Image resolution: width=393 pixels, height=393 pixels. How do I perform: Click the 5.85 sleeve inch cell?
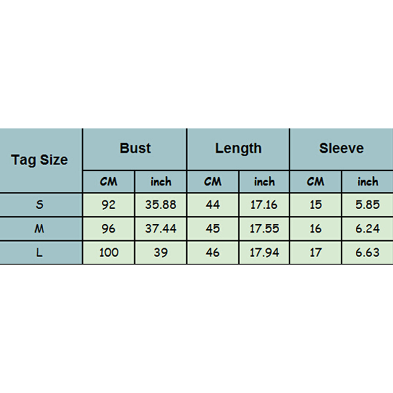click(x=368, y=205)
